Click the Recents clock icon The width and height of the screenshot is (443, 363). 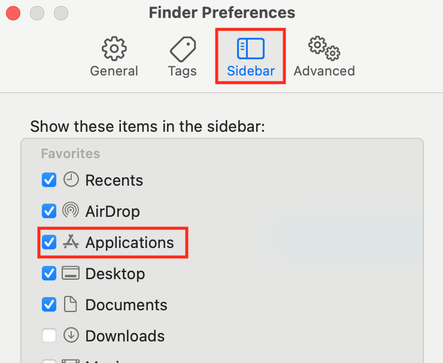[71, 180]
